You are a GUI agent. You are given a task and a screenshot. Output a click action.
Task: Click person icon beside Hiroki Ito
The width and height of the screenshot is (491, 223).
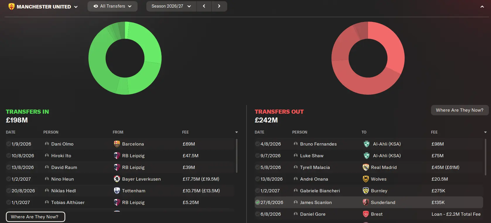coord(47,155)
